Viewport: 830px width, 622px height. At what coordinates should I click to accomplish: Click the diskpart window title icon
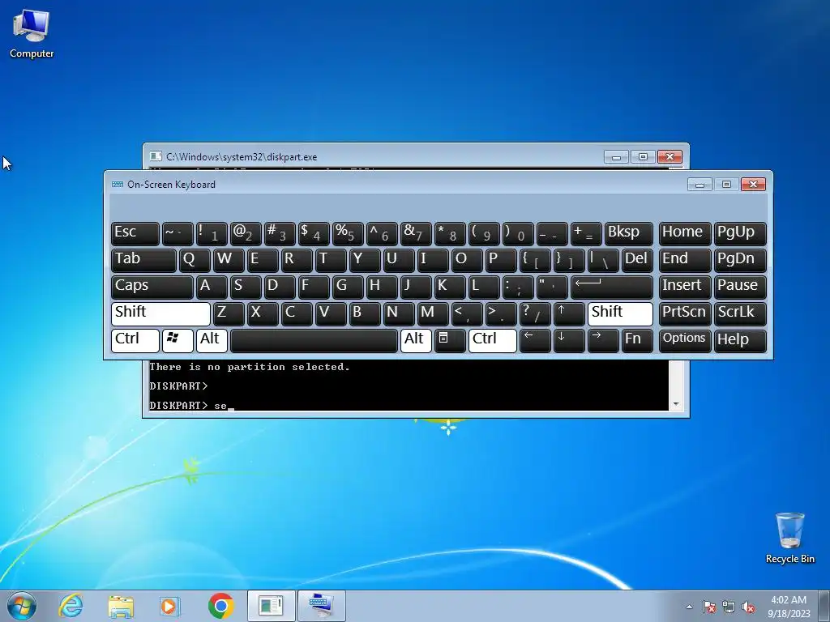click(x=155, y=156)
